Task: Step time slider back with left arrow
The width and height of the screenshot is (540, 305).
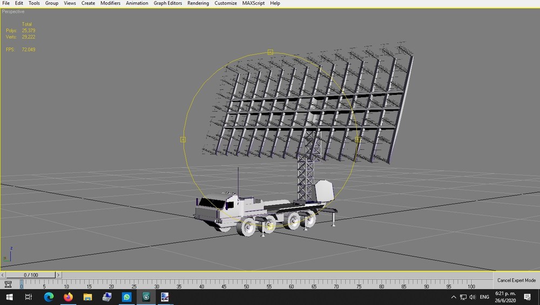Action: (x=2, y=275)
